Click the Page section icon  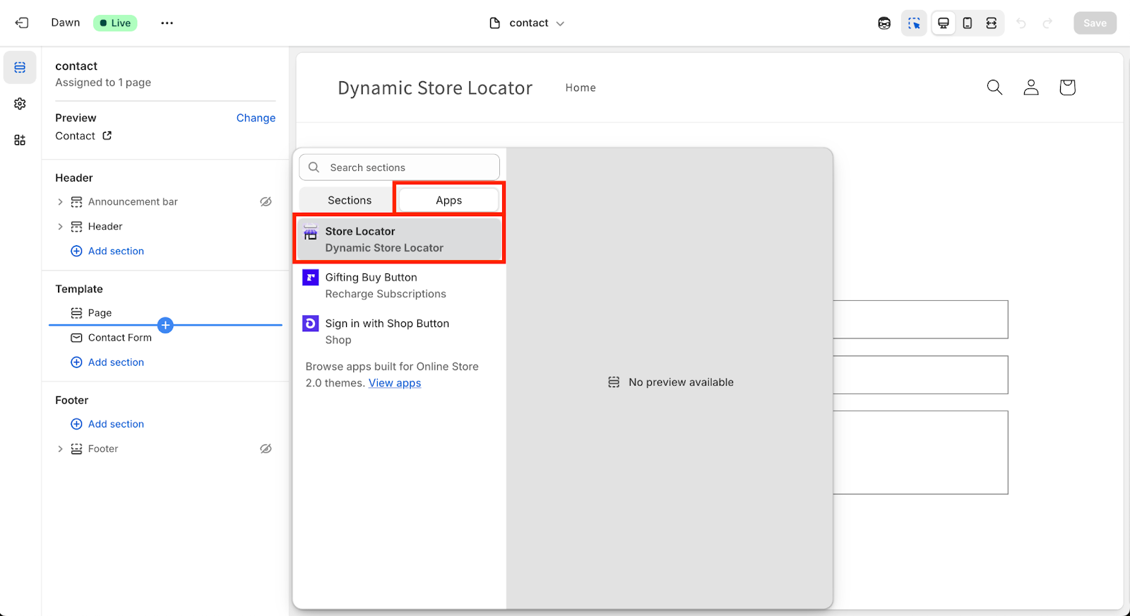pyautogui.click(x=76, y=313)
